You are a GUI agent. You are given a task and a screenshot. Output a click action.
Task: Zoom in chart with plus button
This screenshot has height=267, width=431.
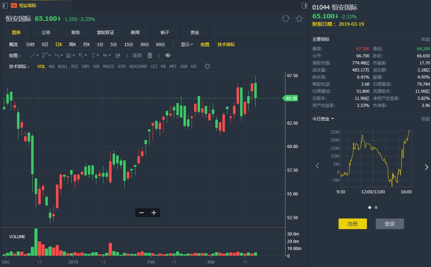(154, 212)
